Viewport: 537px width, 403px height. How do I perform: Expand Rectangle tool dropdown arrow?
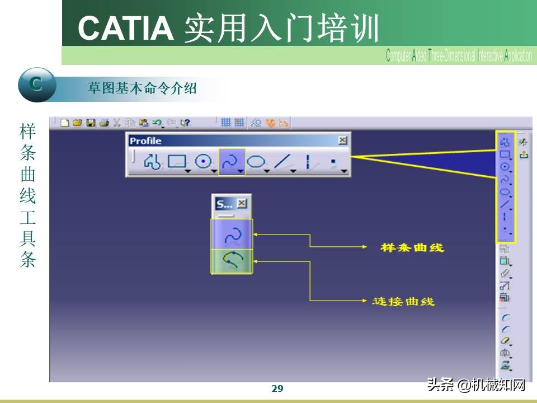(x=188, y=171)
